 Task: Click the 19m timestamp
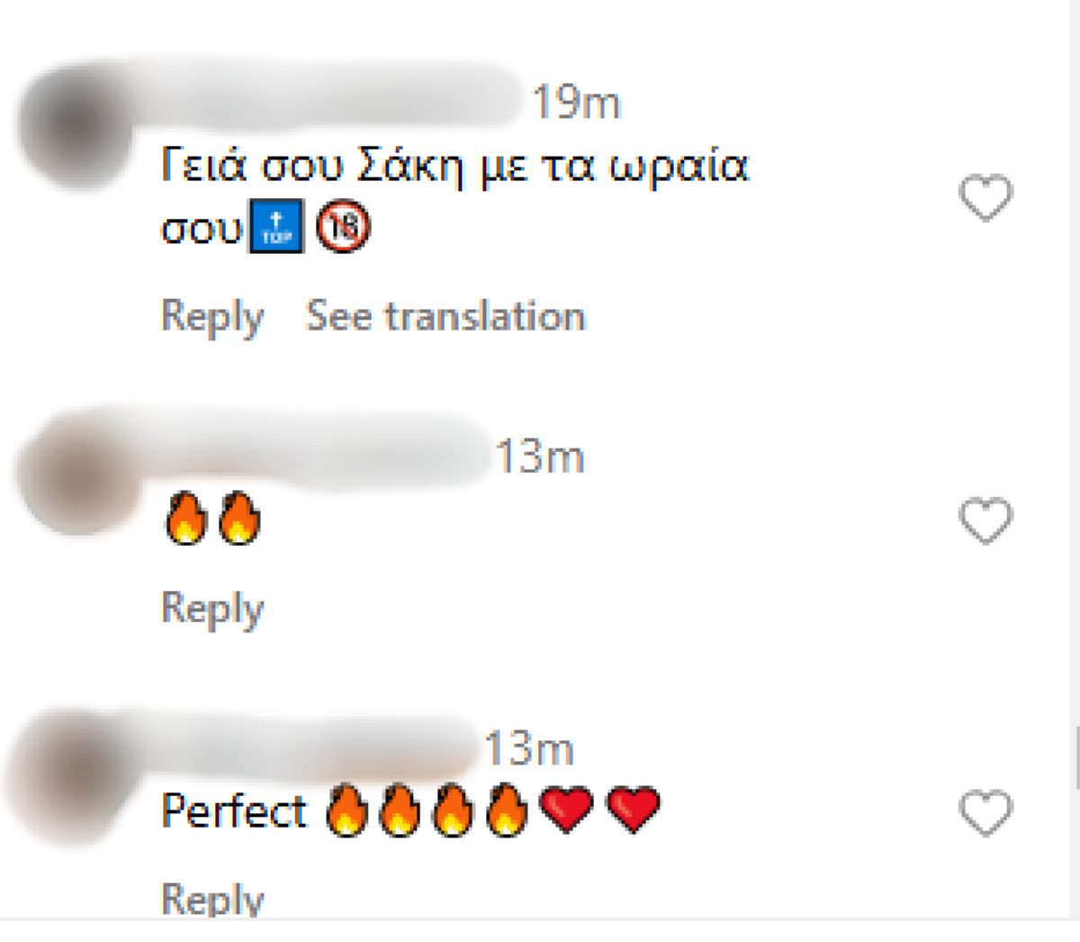tap(576, 102)
